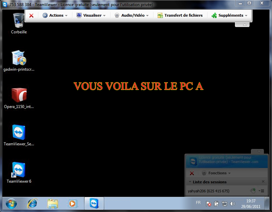
Task: Collapse the TeamViewer session panel with the down arrow tab
Action: tap(257, 151)
